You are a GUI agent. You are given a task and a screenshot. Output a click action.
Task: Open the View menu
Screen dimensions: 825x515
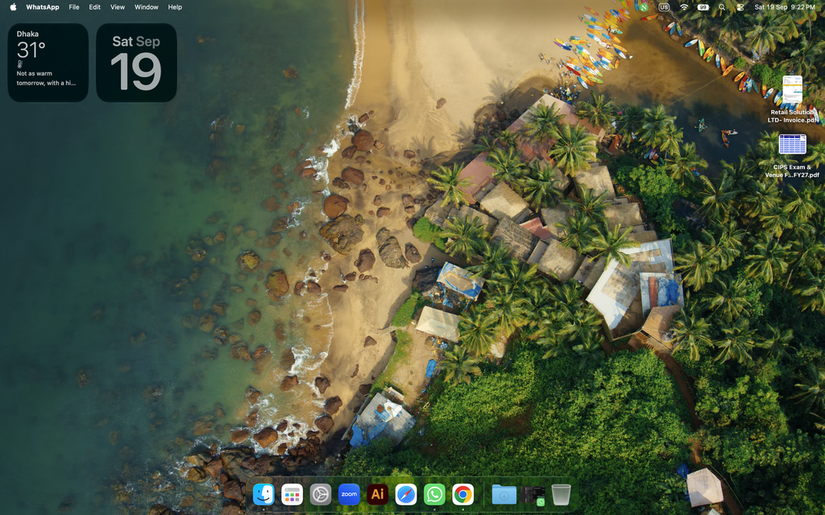[118, 6]
